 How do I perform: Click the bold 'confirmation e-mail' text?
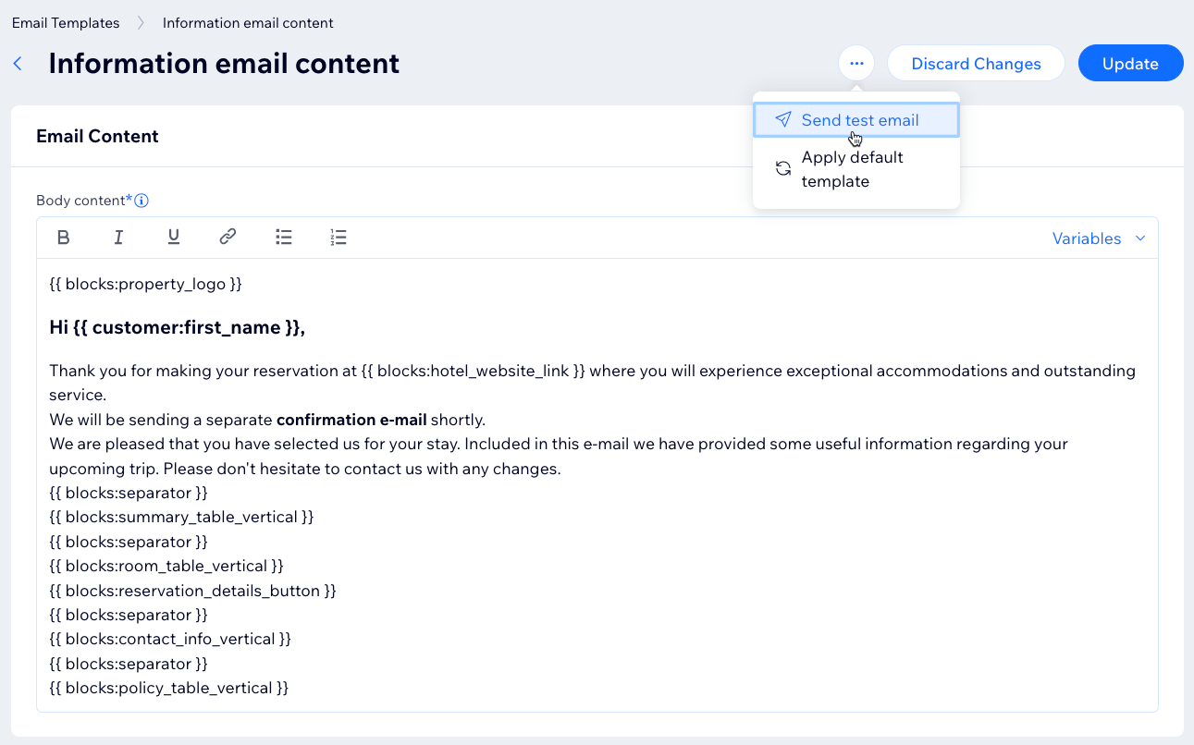coord(351,420)
